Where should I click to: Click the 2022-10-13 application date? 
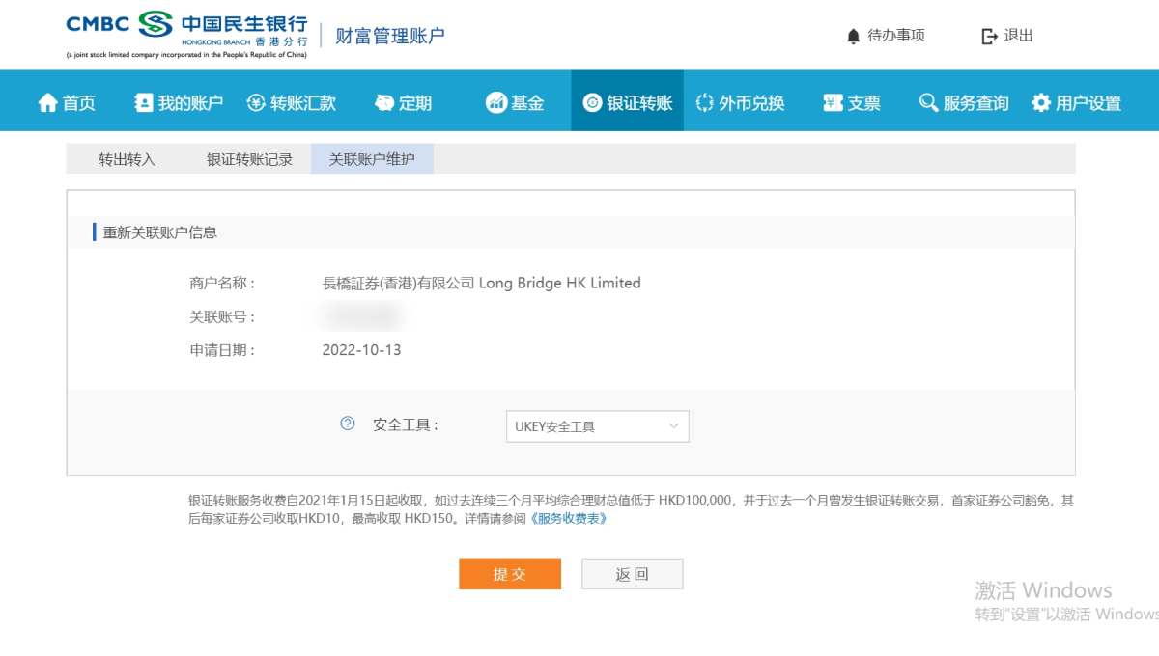[362, 350]
